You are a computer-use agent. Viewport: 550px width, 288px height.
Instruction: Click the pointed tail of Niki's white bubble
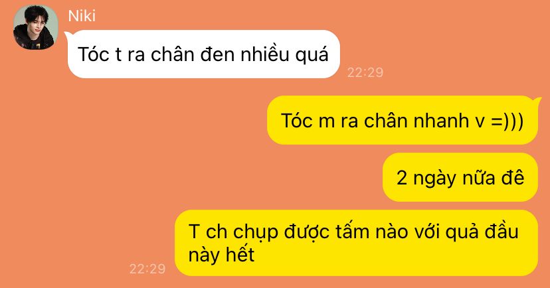pyautogui.click(x=68, y=35)
